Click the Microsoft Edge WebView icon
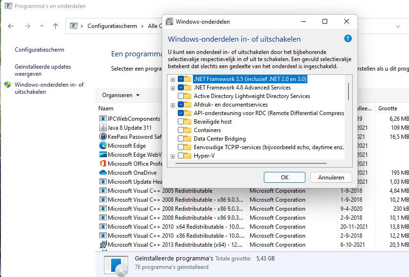 click(x=103, y=155)
